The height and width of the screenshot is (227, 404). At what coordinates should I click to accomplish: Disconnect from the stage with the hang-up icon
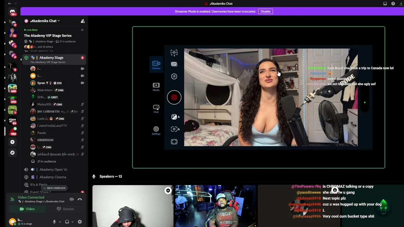point(80,199)
